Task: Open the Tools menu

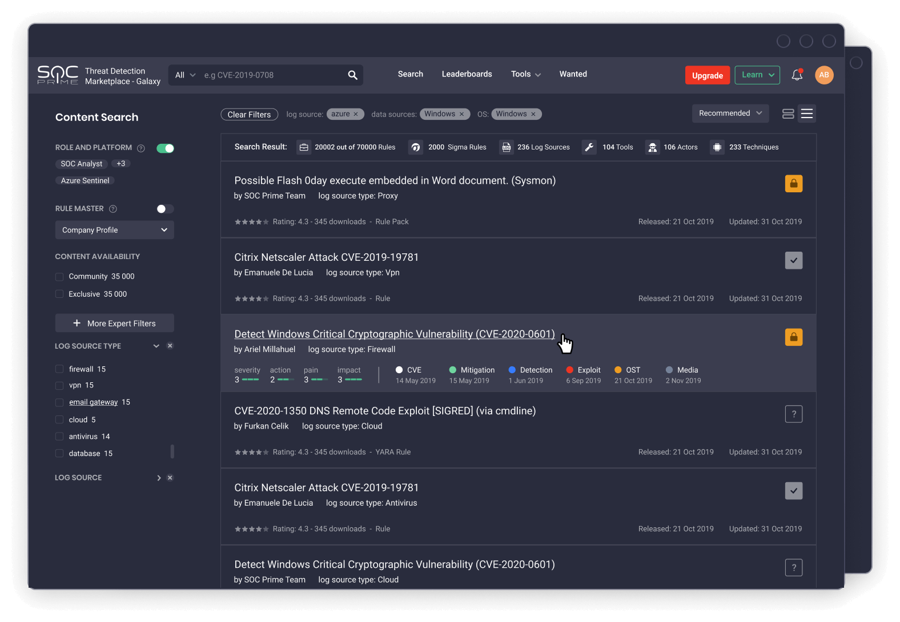Action: [525, 74]
